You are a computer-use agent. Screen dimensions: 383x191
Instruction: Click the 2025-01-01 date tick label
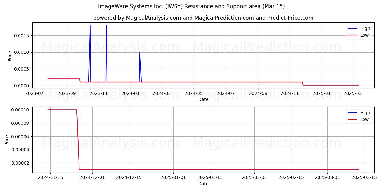pos(173,178)
